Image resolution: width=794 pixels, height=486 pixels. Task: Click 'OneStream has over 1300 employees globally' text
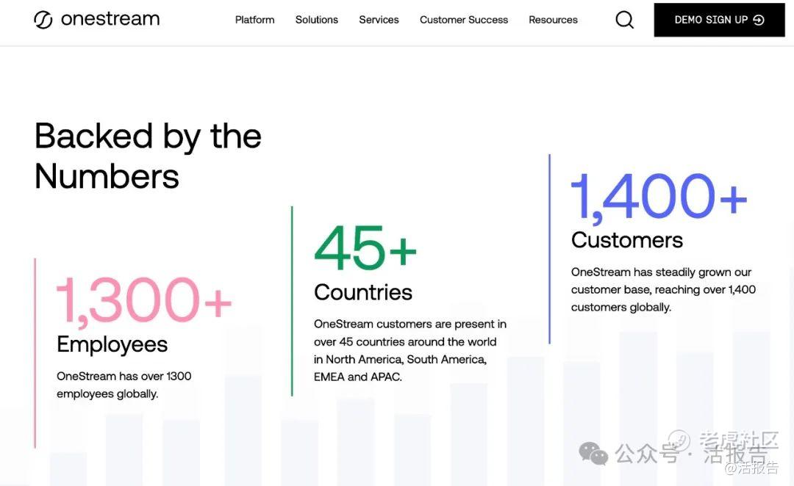click(124, 385)
